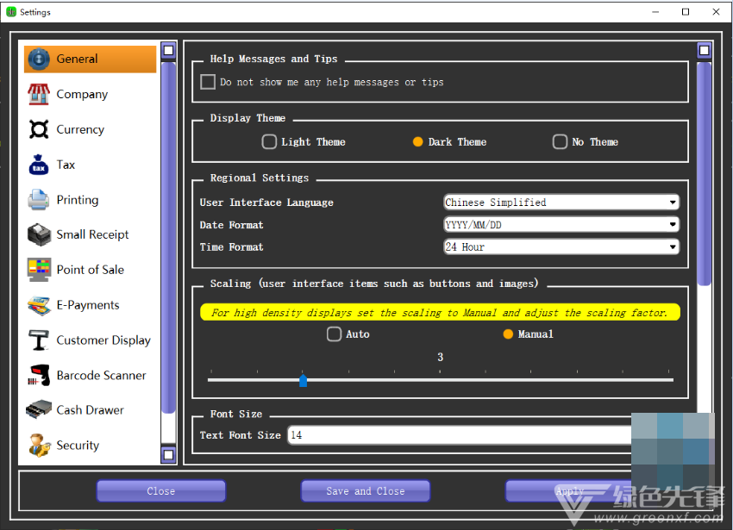
Task: Open Barcode Scanner settings
Action: click(x=91, y=375)
